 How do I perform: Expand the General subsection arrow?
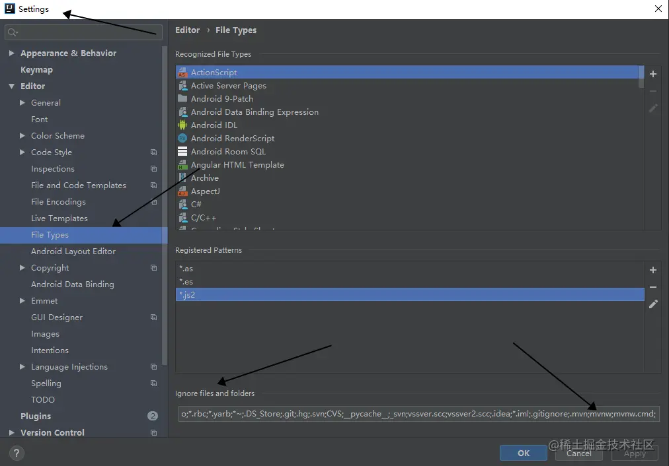22,103
